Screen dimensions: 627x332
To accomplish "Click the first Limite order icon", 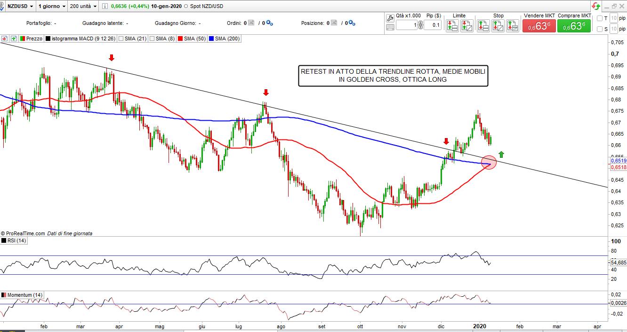I will [x=452, y=26].
